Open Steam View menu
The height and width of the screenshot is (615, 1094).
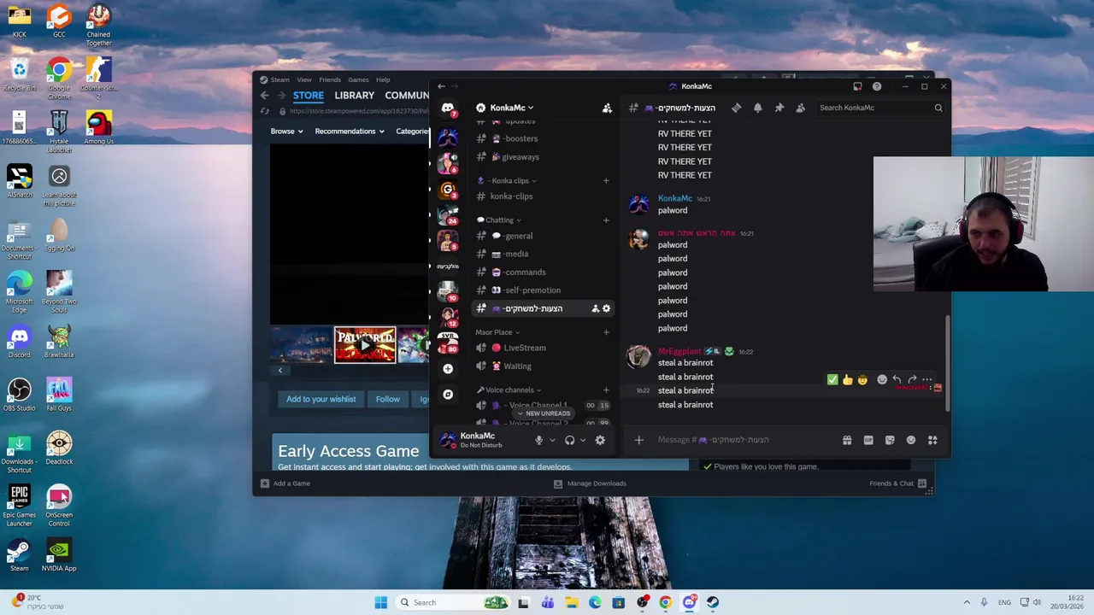pos(304,79)
